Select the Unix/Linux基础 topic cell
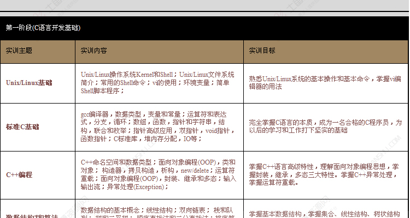 pos(29,83)
